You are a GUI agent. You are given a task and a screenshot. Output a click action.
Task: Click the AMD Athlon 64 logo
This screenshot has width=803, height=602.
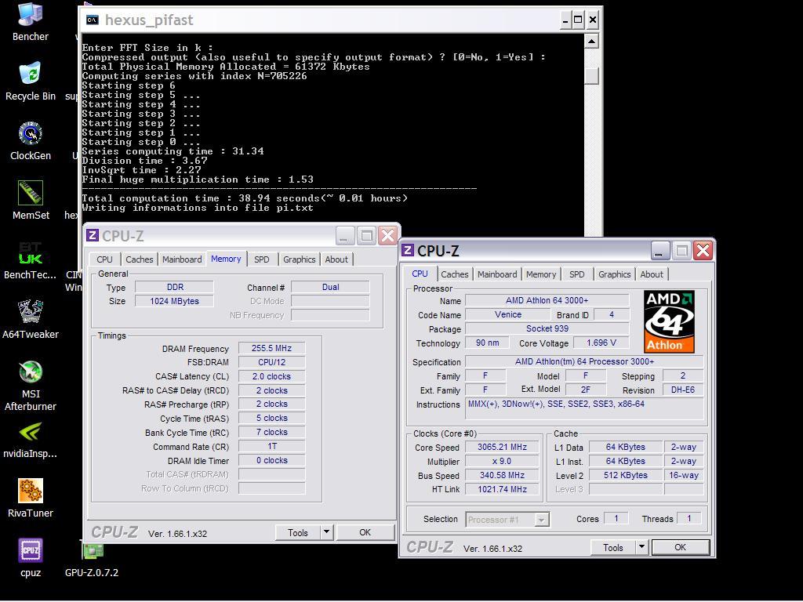click(x=670, y=322)
